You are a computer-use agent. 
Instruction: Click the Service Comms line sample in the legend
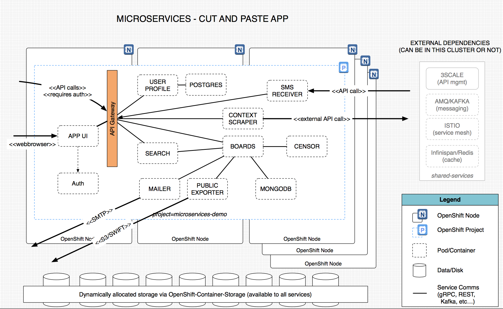tap(420, 293)
